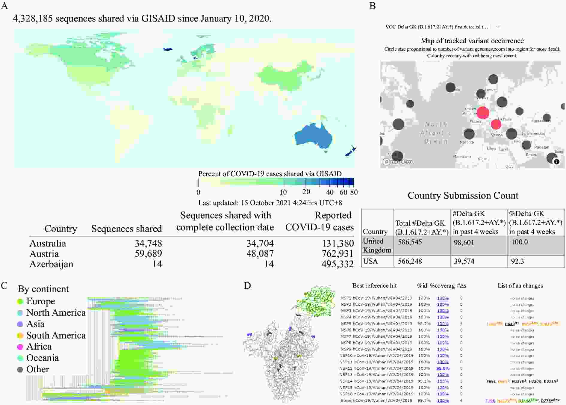This screenshot has height=405, width=566.
Task: Click the purple Asia legend dot
Action: 20,324
